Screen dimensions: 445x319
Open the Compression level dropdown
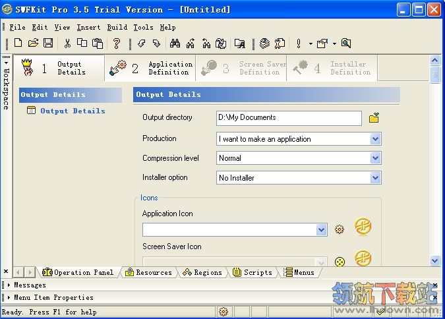[x=375, y=158]
